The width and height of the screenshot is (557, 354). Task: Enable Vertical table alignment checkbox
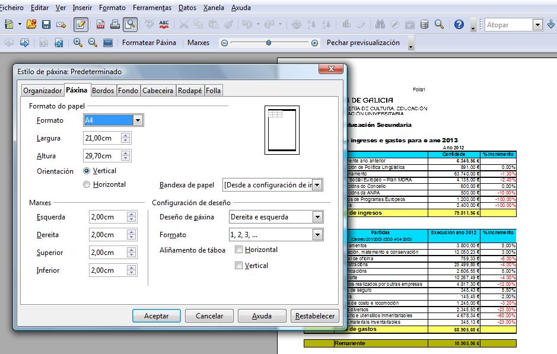tap(238, 266)
